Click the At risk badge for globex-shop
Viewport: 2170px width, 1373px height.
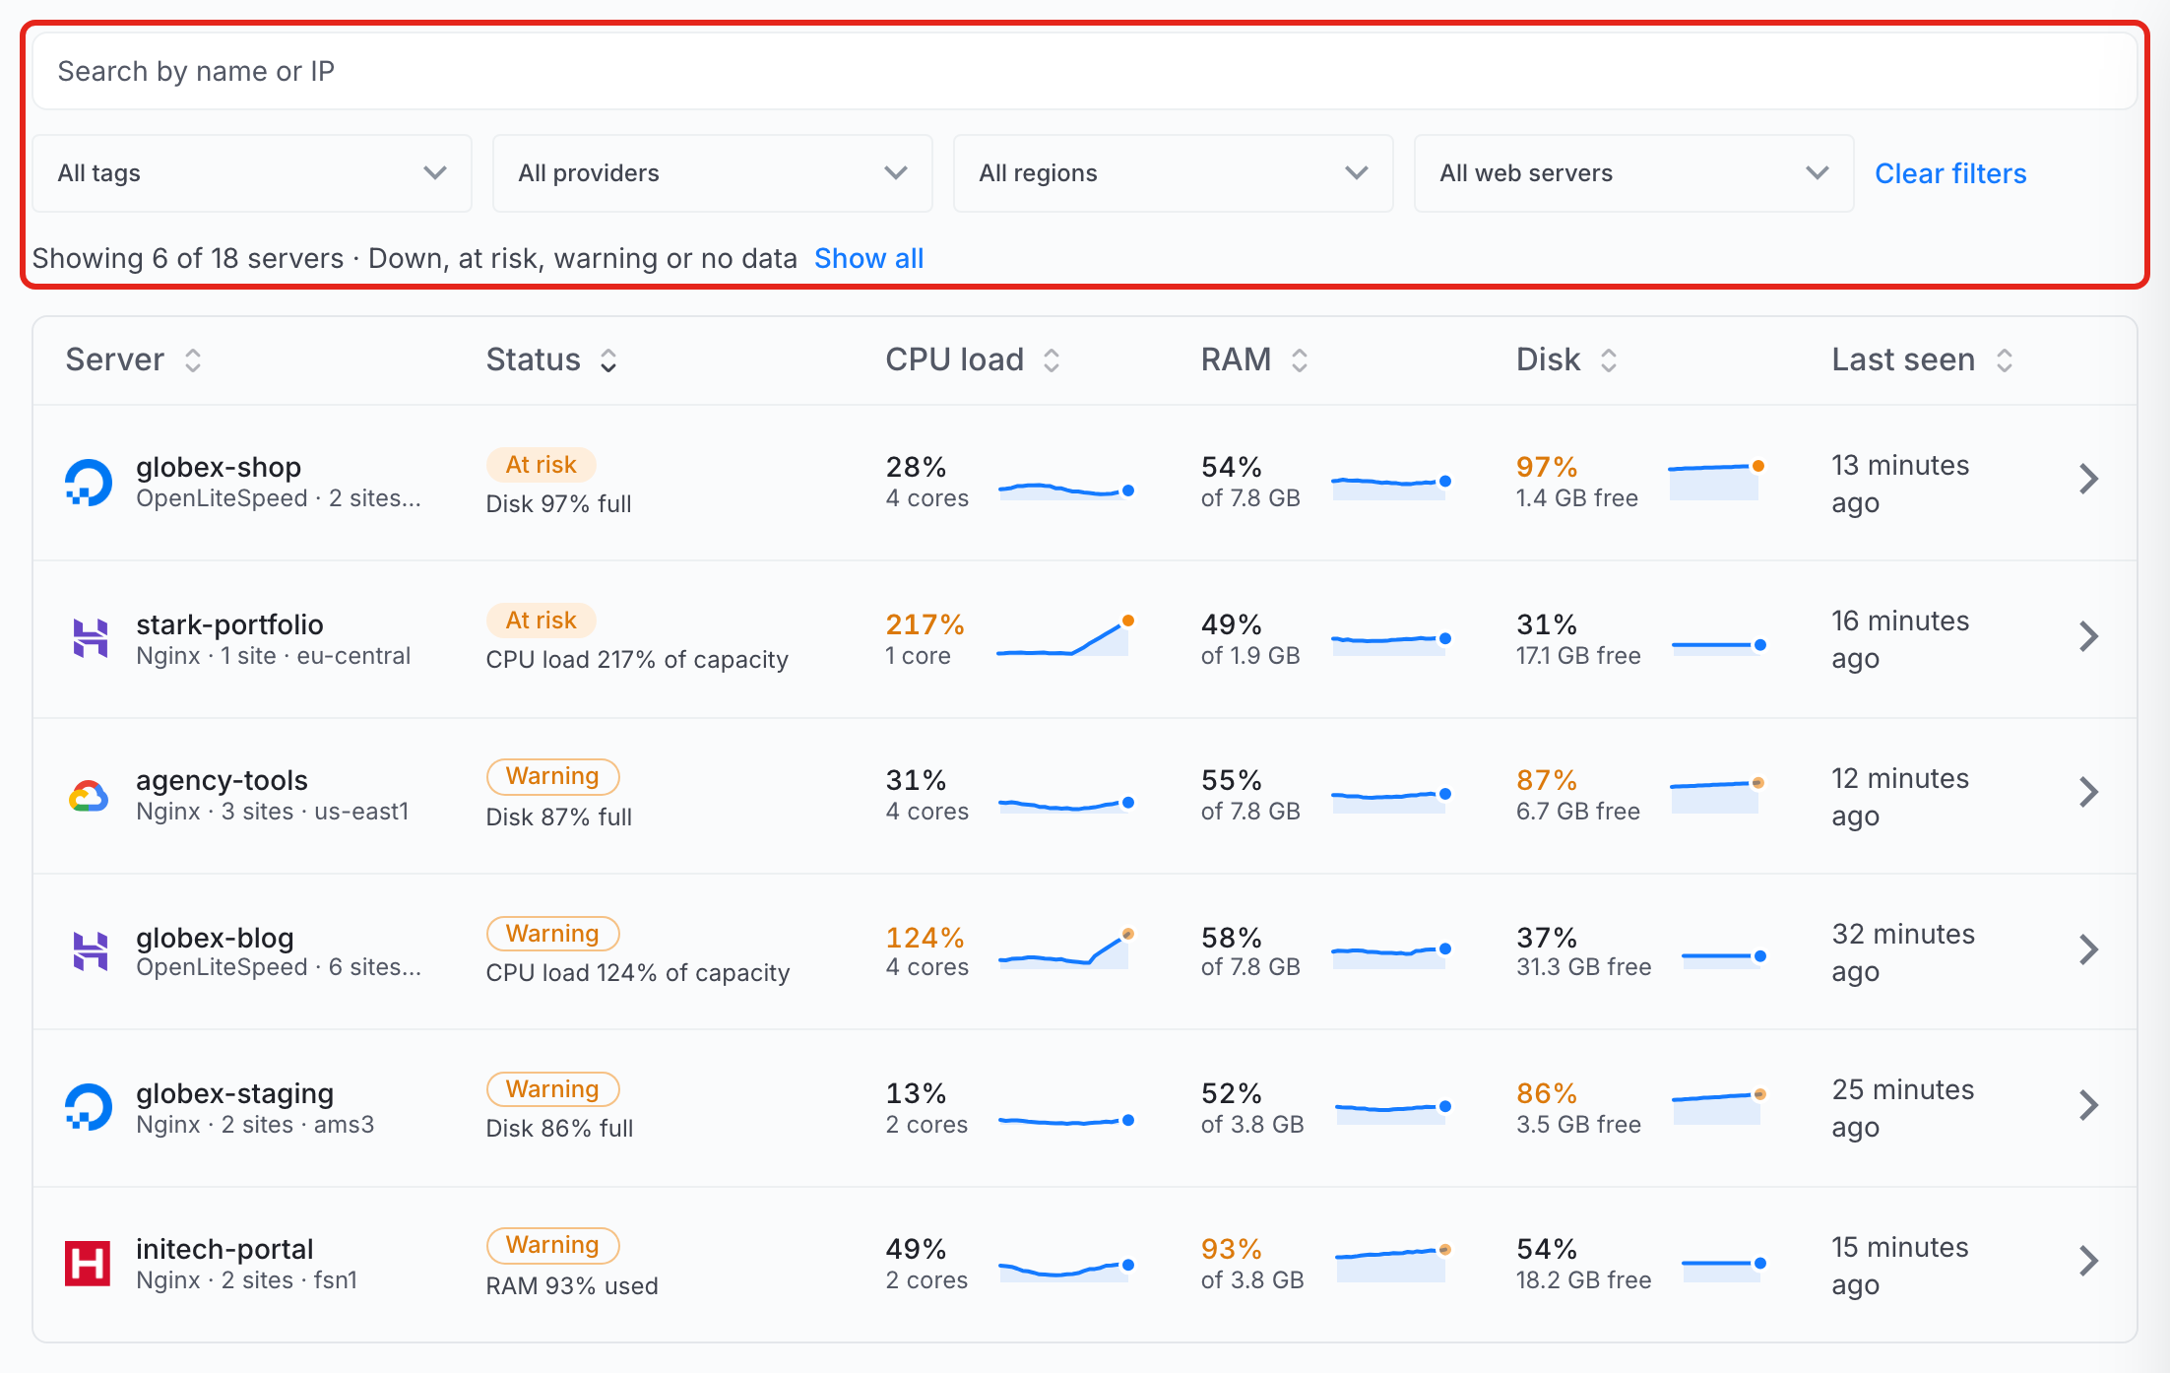[x=542, y=465]
